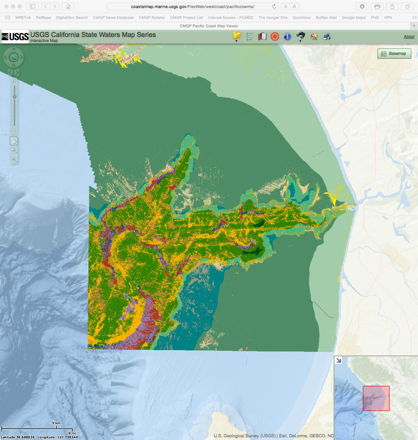Open the map layers folder tool
This screenshot has height=440, width=418.
pos(237,36)
